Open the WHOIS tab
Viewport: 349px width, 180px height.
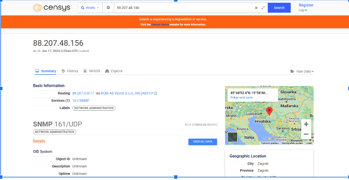tap(92, 71)
